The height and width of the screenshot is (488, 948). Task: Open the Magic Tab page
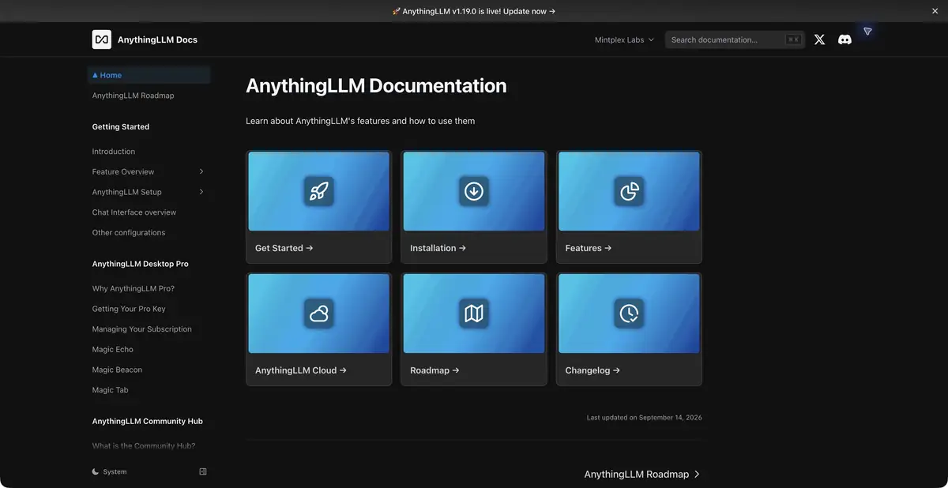pyautogui.click(x=149, y=390)
